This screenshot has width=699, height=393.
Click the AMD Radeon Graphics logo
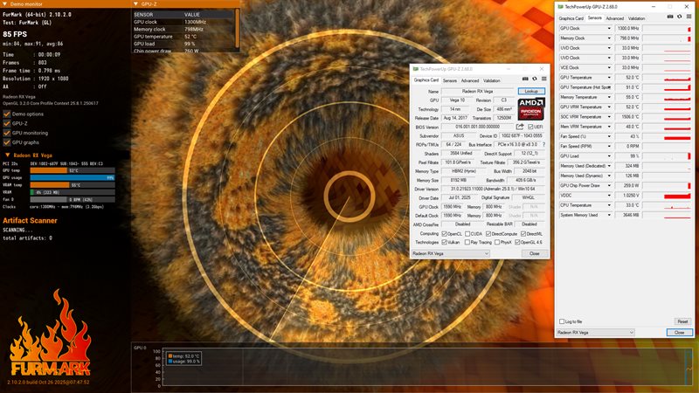click(x=529, y=108)
